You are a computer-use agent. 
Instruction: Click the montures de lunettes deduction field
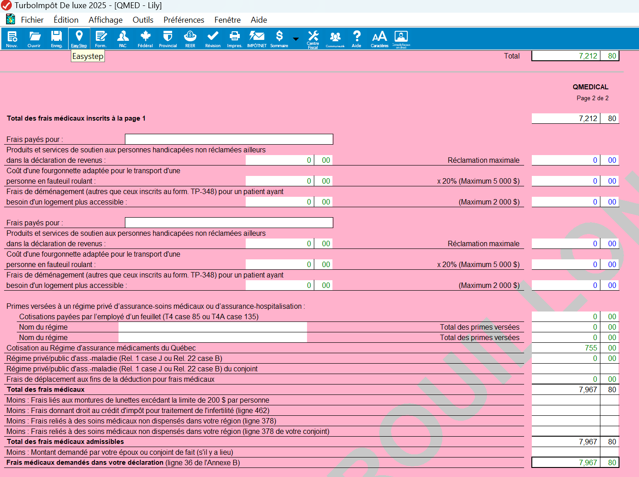(x=575, y=400)
